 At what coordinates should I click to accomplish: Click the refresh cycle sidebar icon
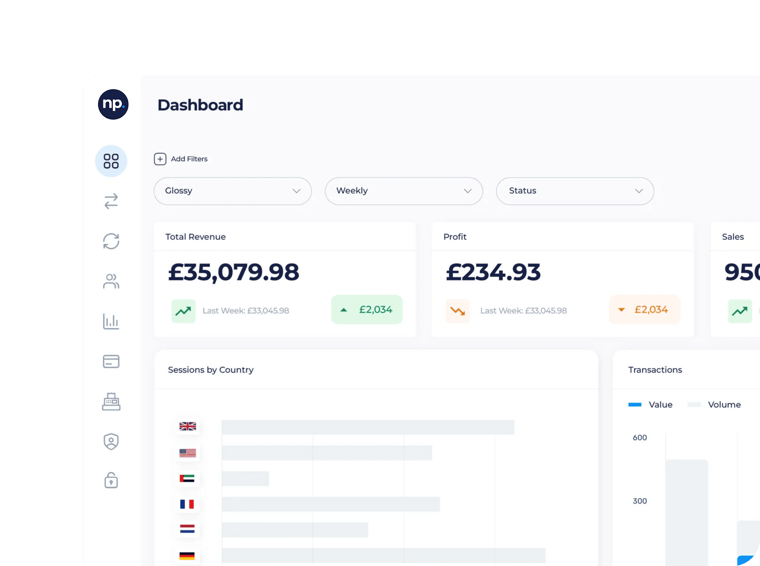tap(111, 241)
